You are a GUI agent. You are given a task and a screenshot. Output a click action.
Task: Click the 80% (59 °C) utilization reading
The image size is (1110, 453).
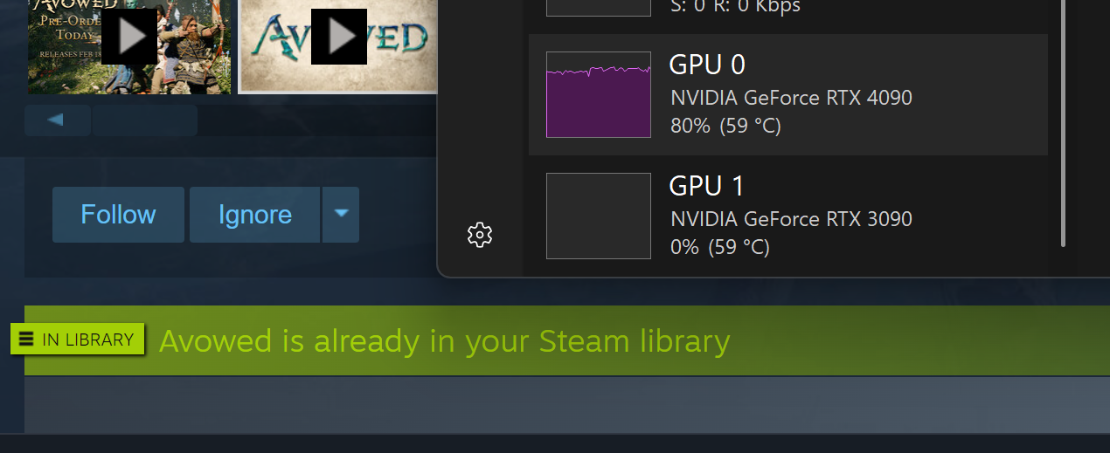tap(725, 126)
